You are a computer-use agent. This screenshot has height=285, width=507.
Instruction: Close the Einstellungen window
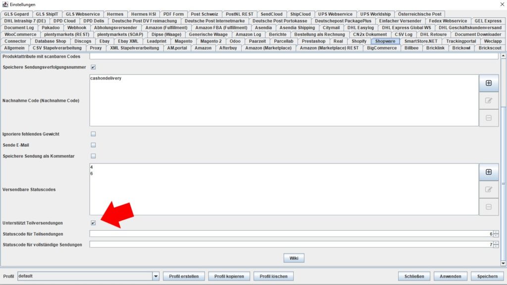click(502, 4)
